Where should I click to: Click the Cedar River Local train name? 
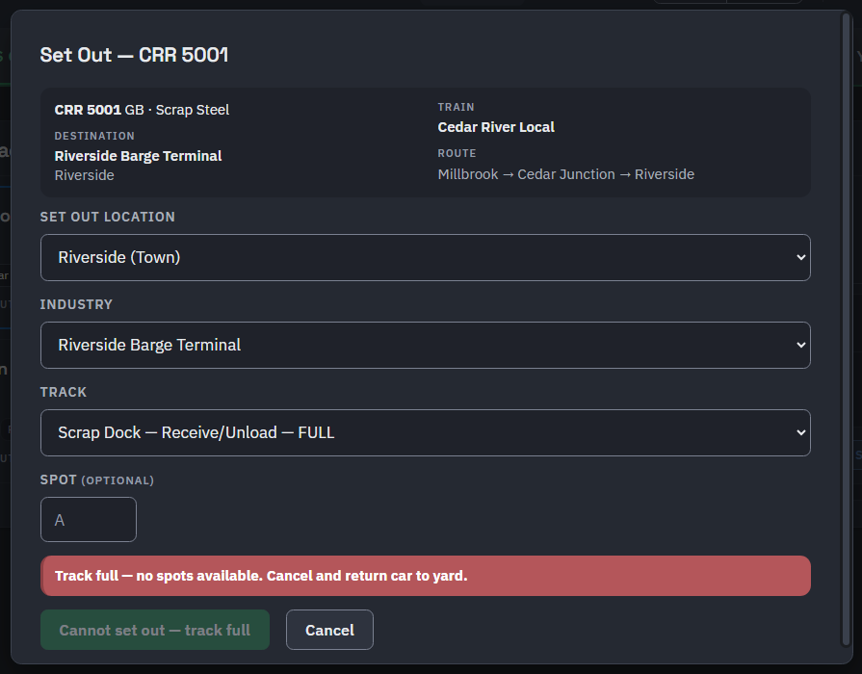[x=496, y=127]
